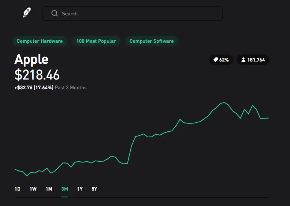The height and width of the screenshot is (206, 290).
Task: Open the 100 Most Popular collection tag
Action: (x=96, y=41)
